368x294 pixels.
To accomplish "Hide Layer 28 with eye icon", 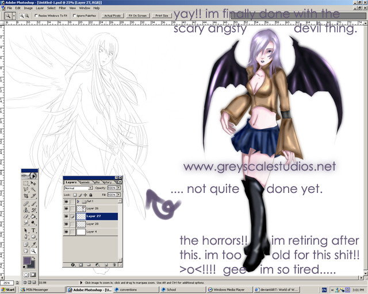I will pos(67,224).
